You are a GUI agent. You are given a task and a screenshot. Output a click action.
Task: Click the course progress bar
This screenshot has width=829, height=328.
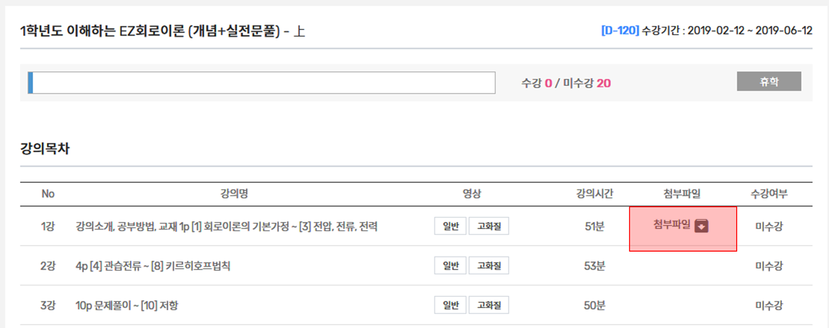pyautogui.click(x=262, y=83)
